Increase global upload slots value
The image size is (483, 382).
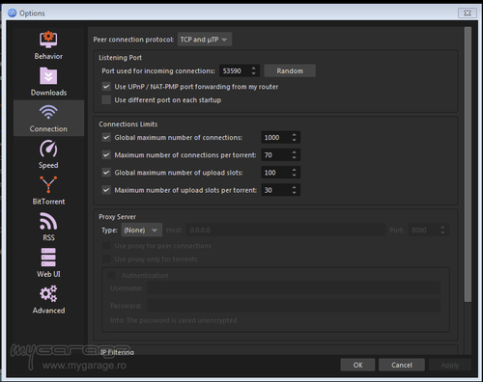click(x=294, y=170)
